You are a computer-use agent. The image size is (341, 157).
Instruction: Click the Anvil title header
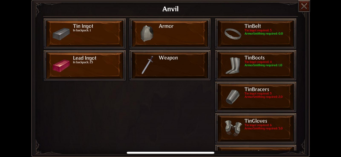pos(170,9)
